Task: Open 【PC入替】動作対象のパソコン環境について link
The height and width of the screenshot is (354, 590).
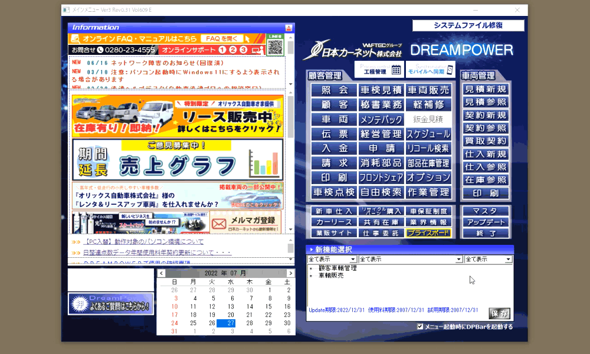Action: coord(143,241)
